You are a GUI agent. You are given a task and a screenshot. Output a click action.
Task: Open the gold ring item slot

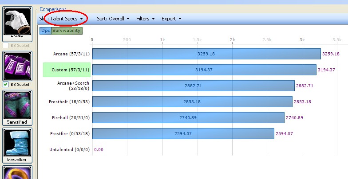click(17, 173)
